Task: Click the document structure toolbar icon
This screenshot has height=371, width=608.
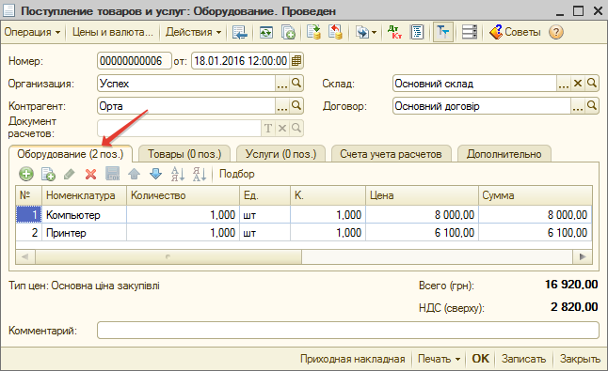Action: [417, 32]
